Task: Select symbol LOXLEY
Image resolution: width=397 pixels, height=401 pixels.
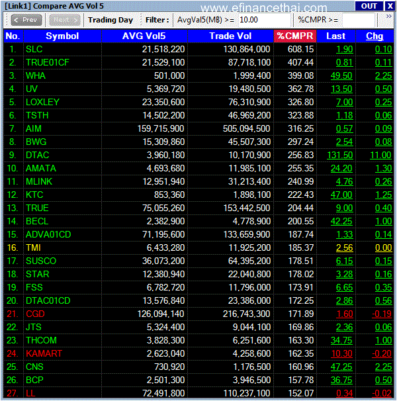Action: tap(42, 102)
